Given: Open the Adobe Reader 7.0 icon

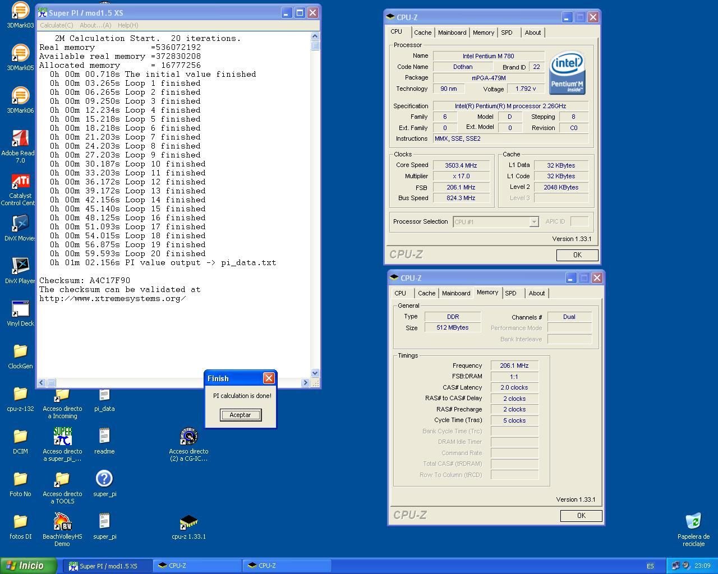Looking at the screenshot, I should coord(20,139).
